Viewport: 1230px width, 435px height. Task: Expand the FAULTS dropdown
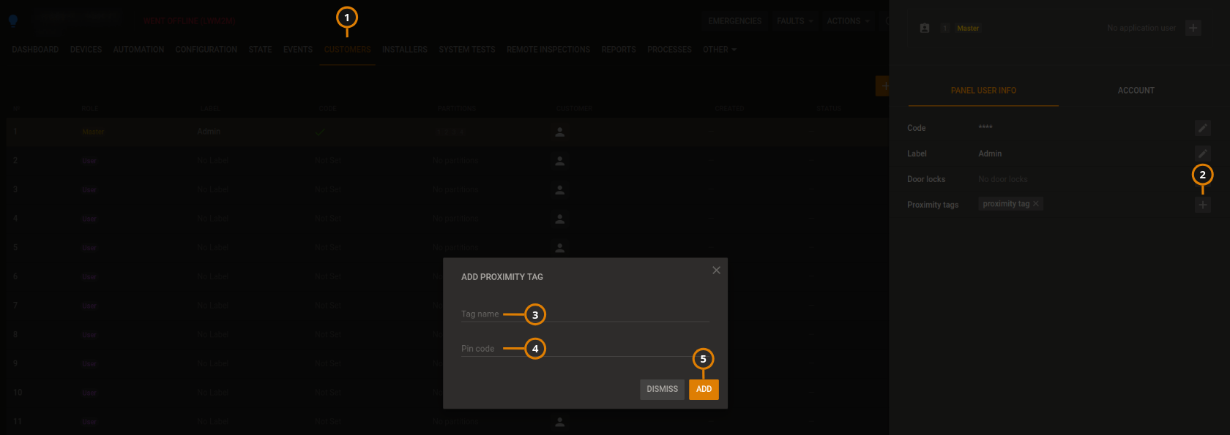tap(795, 21)
